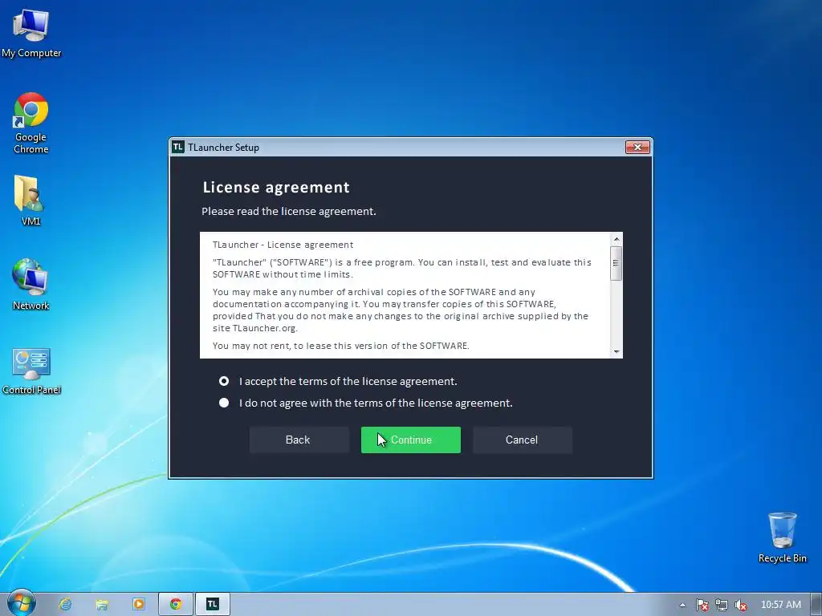Image resolution: width=822 pixels, height=616 pixels.
Task: Open the Google Chrome desktop shortcut
Action: point(31,123)
